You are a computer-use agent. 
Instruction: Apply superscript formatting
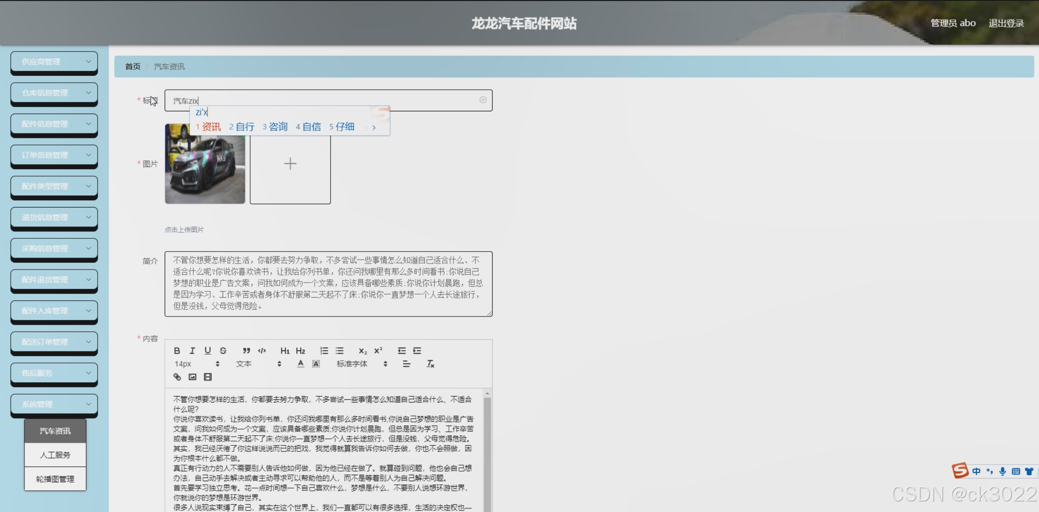click(x=378, y=351)
